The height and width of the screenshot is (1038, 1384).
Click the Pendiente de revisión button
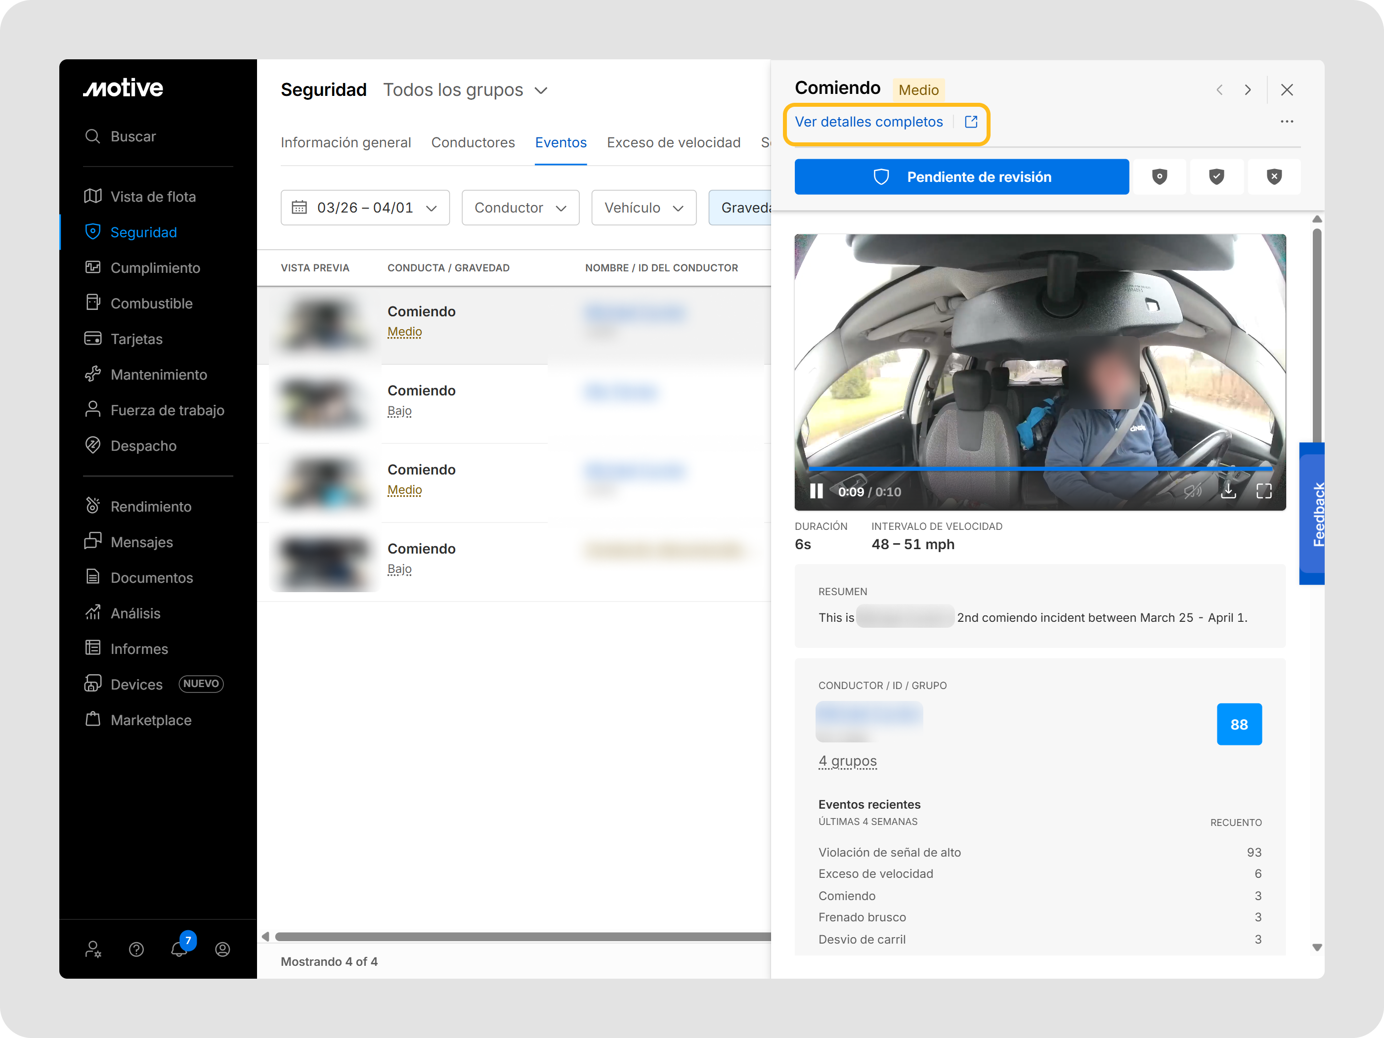coord(961,177)
